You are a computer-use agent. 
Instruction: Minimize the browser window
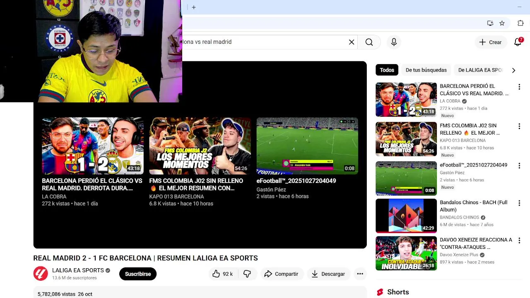click(x=519, y=7)
